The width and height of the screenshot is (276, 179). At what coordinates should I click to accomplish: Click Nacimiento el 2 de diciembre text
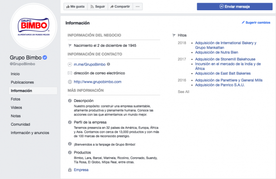pos(105,45)
